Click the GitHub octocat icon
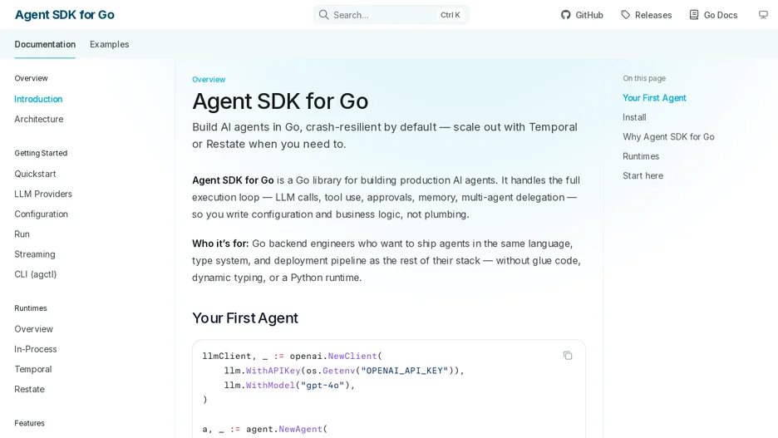The image size is (778, 438). tap(566, 15)
